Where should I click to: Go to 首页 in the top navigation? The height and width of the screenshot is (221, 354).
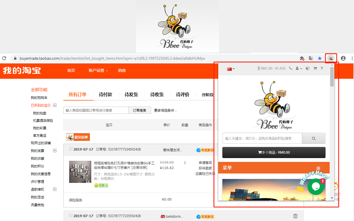71,70
